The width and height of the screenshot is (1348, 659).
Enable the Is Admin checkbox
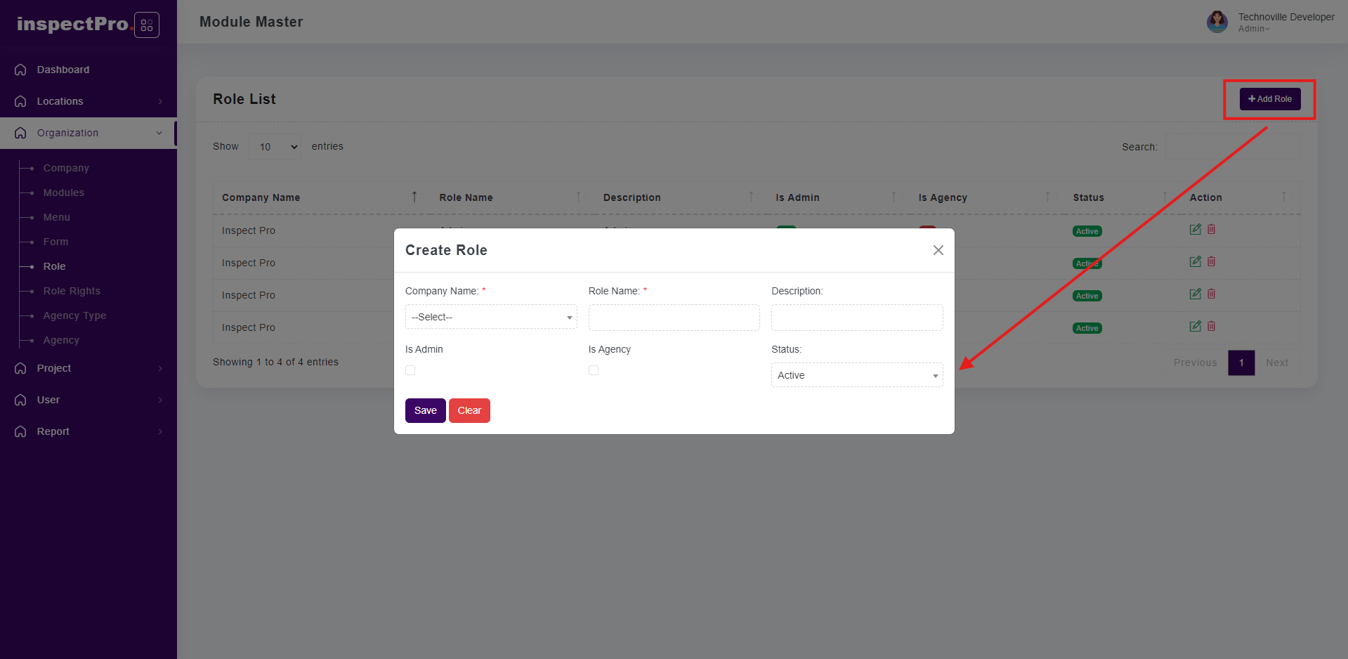coord(410,370)
